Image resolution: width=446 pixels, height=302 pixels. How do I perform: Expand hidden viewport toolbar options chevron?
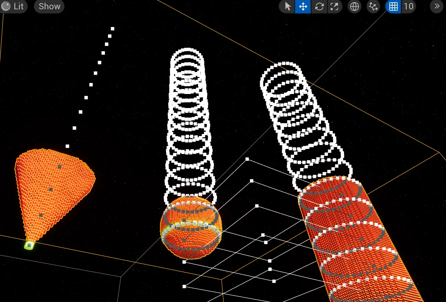437,6
